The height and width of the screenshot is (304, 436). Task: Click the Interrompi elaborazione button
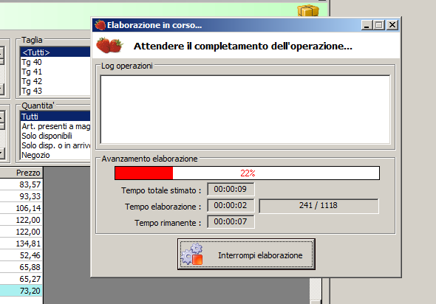(246, 254)
